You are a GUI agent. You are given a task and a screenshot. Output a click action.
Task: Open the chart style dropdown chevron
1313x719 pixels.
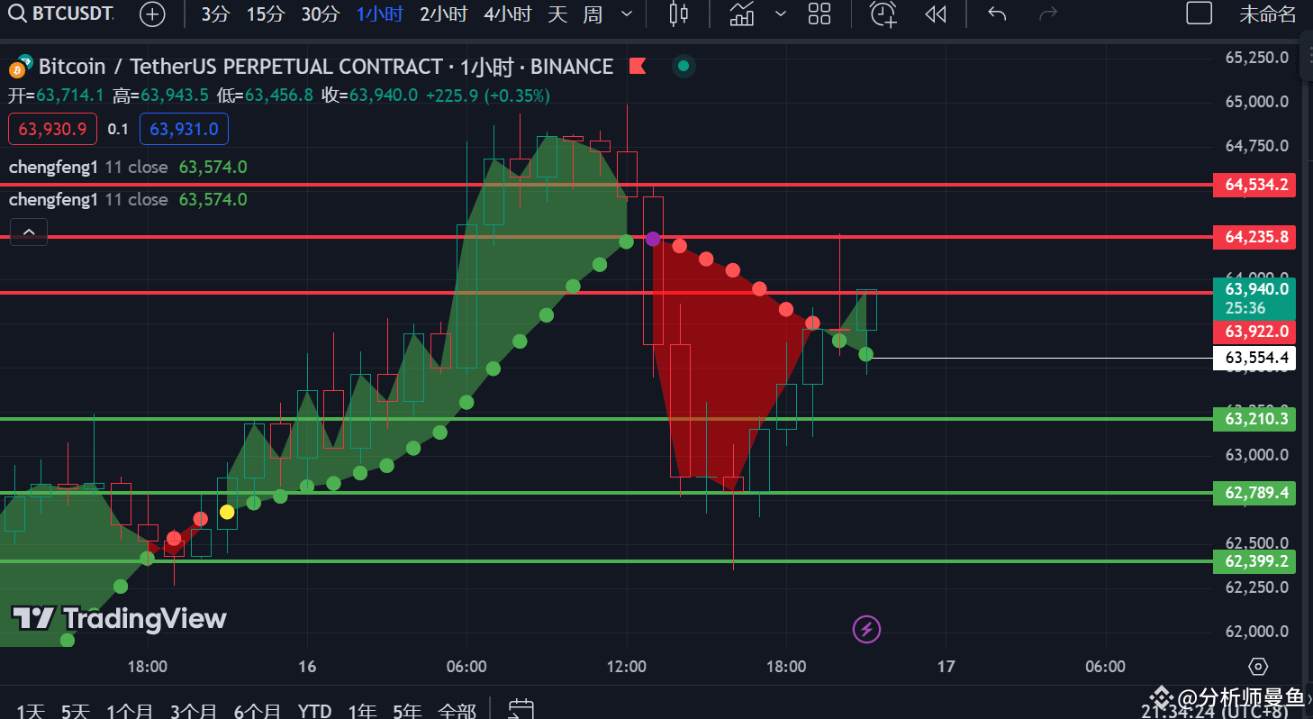[x=780, y=14]
